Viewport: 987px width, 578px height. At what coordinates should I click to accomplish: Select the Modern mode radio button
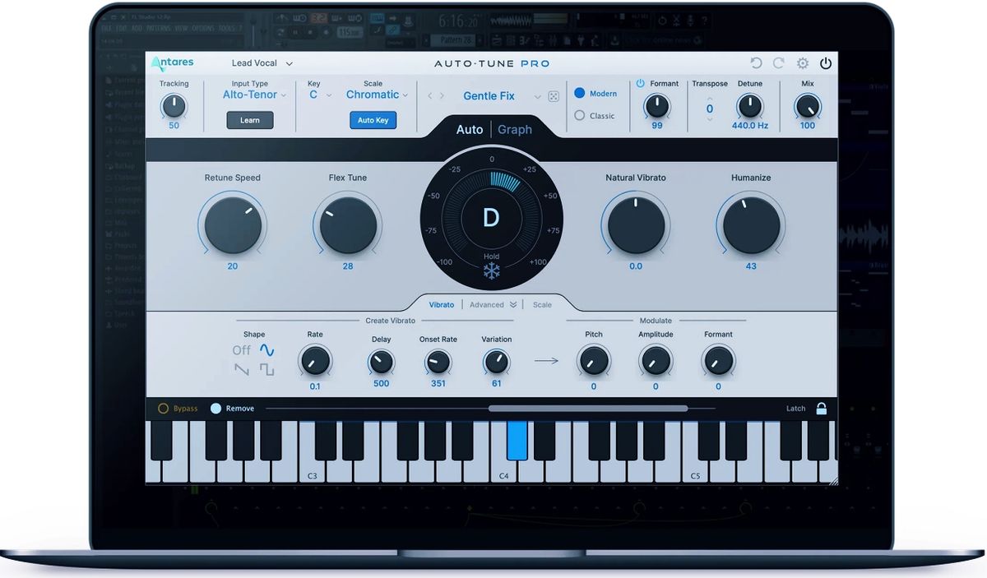click(580, 94)
